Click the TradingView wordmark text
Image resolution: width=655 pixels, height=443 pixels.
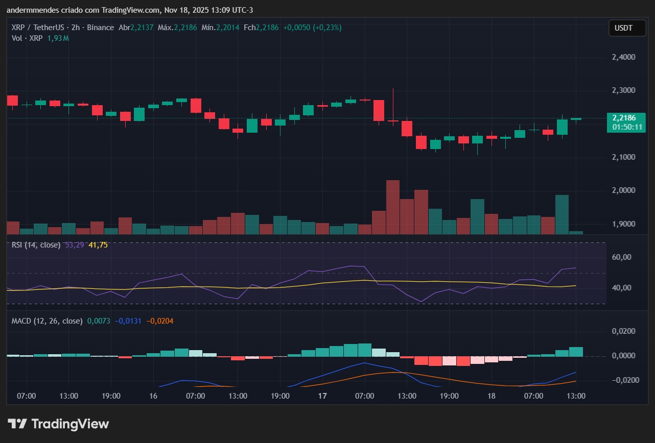click(70, 424)
